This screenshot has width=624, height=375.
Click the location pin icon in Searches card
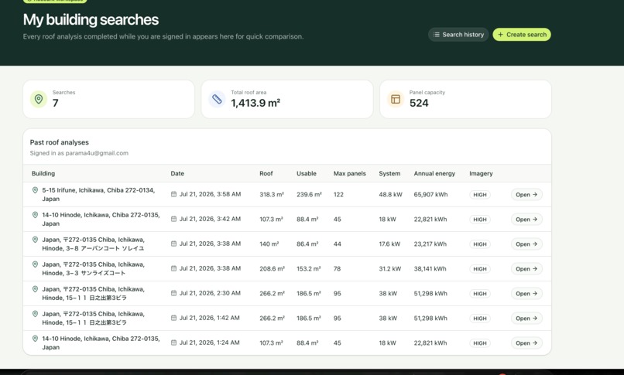pos(39,99)
